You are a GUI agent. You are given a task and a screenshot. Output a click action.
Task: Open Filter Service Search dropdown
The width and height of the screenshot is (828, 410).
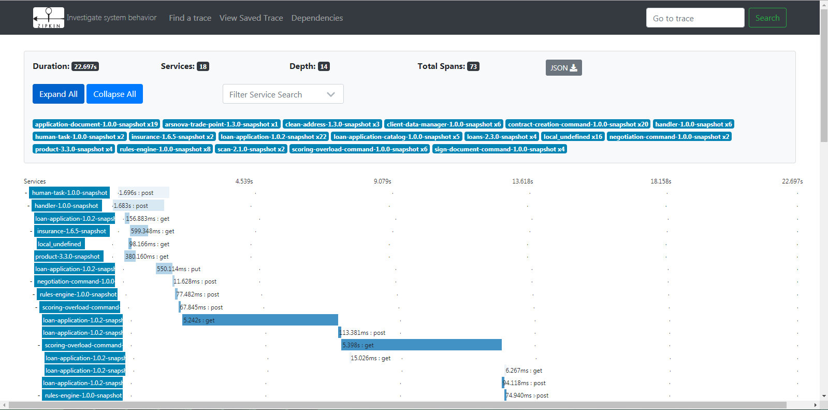(283, 94)
